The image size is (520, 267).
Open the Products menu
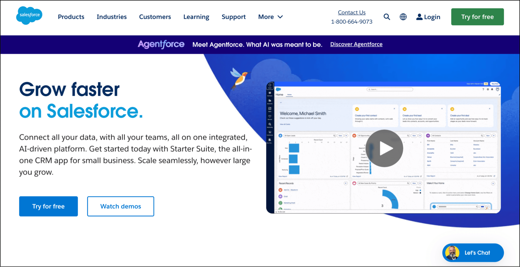pos(71,17)
